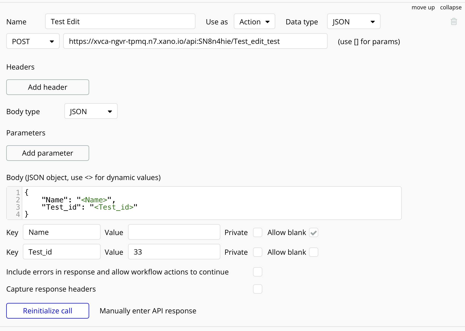
Task: Click the API URL input field
Action: tap(195, 41)
